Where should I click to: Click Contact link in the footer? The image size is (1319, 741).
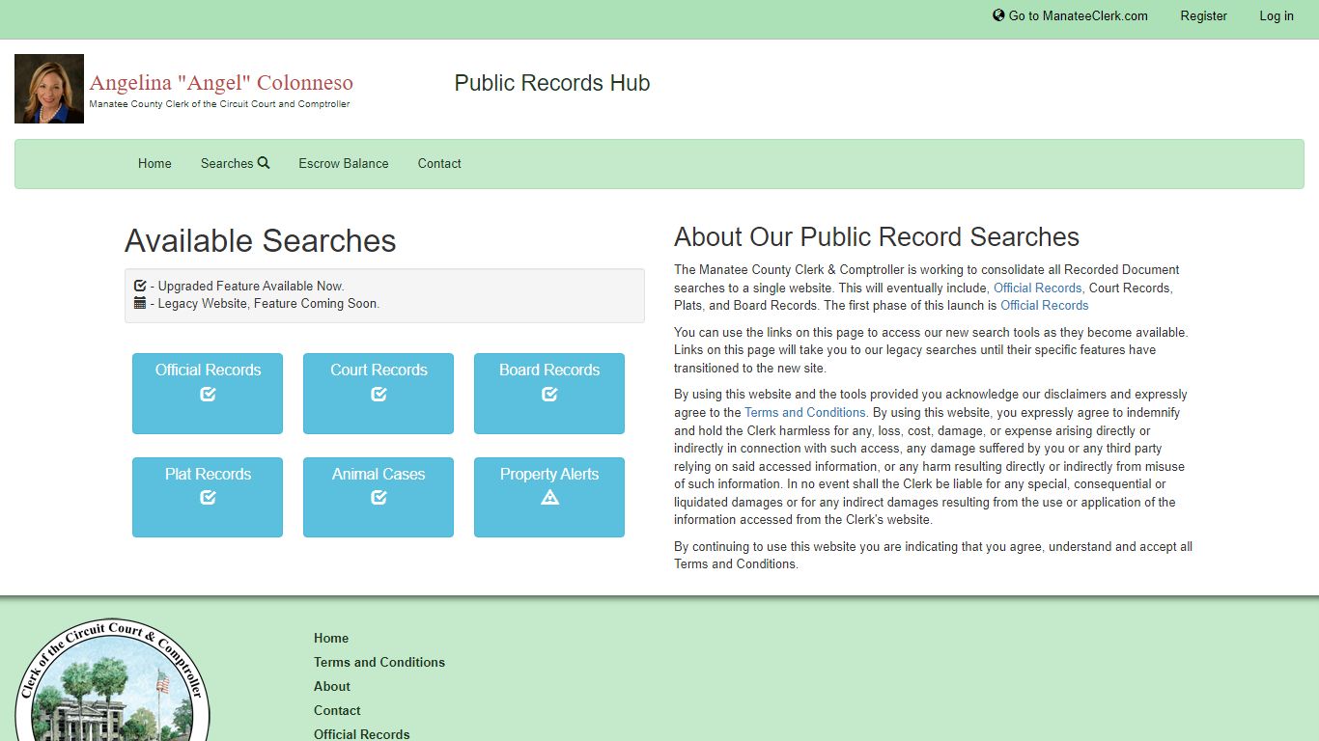tap(337, 710)
